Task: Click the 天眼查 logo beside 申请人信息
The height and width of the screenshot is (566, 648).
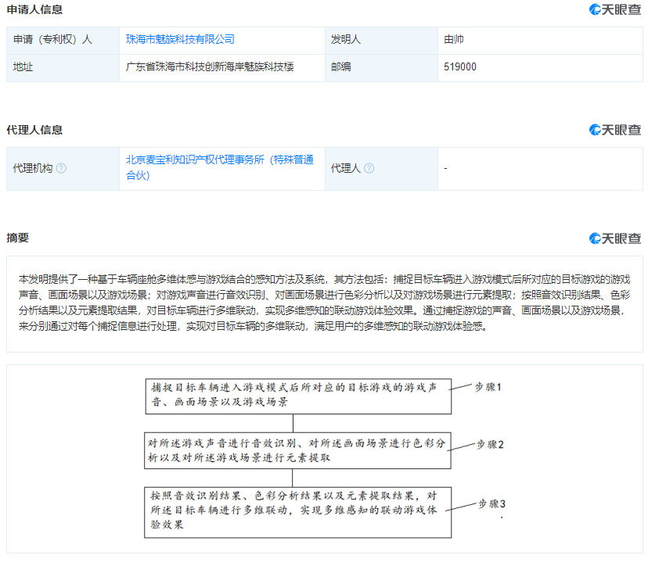Action: (614, 10)
